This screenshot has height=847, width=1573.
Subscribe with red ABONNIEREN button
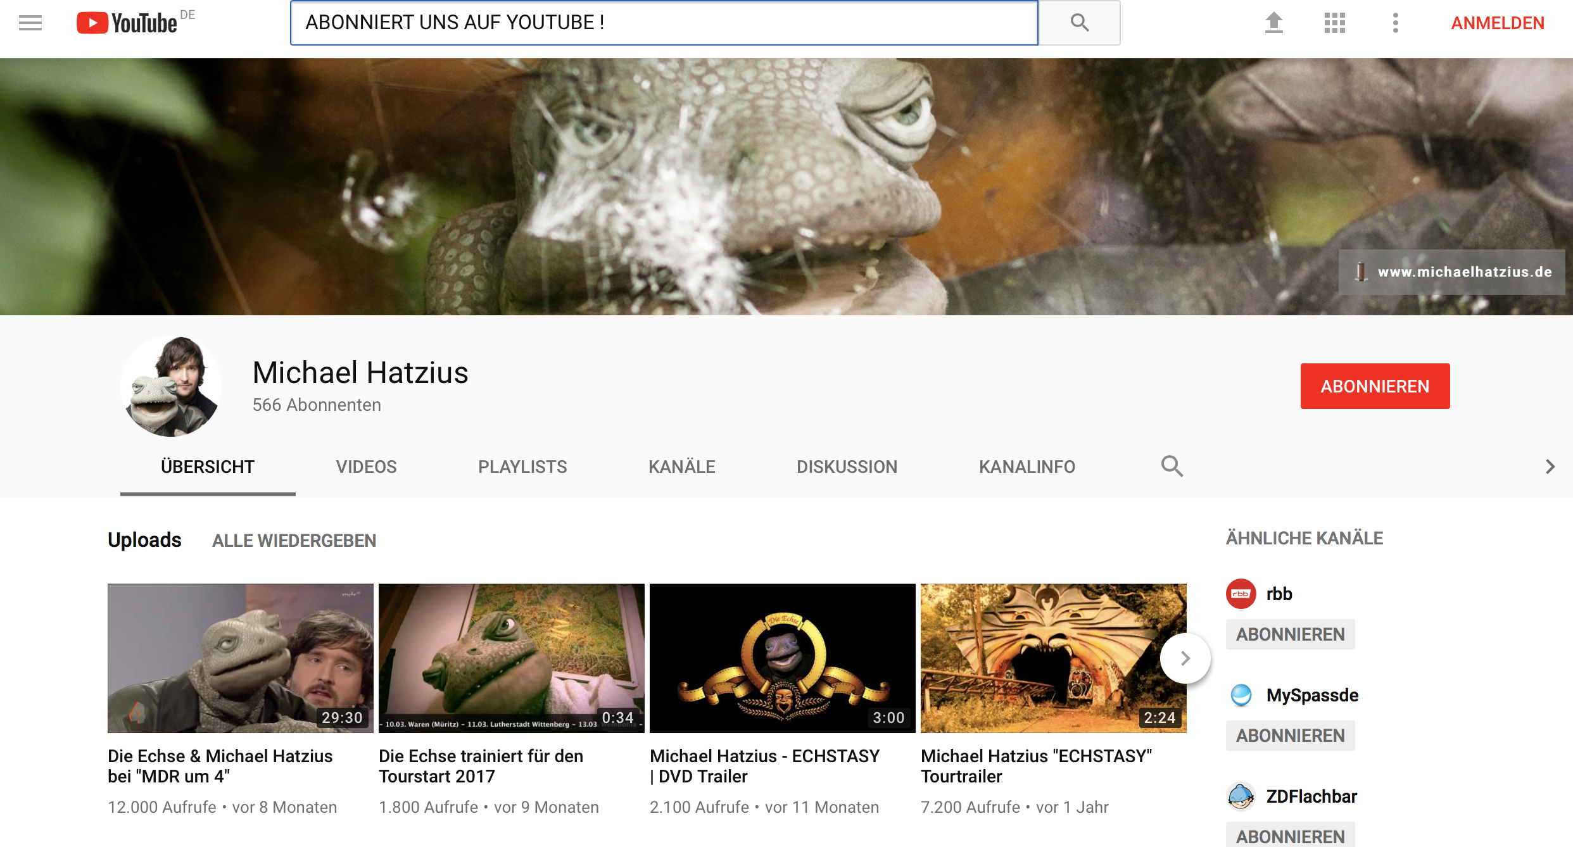coord(1375,386)
